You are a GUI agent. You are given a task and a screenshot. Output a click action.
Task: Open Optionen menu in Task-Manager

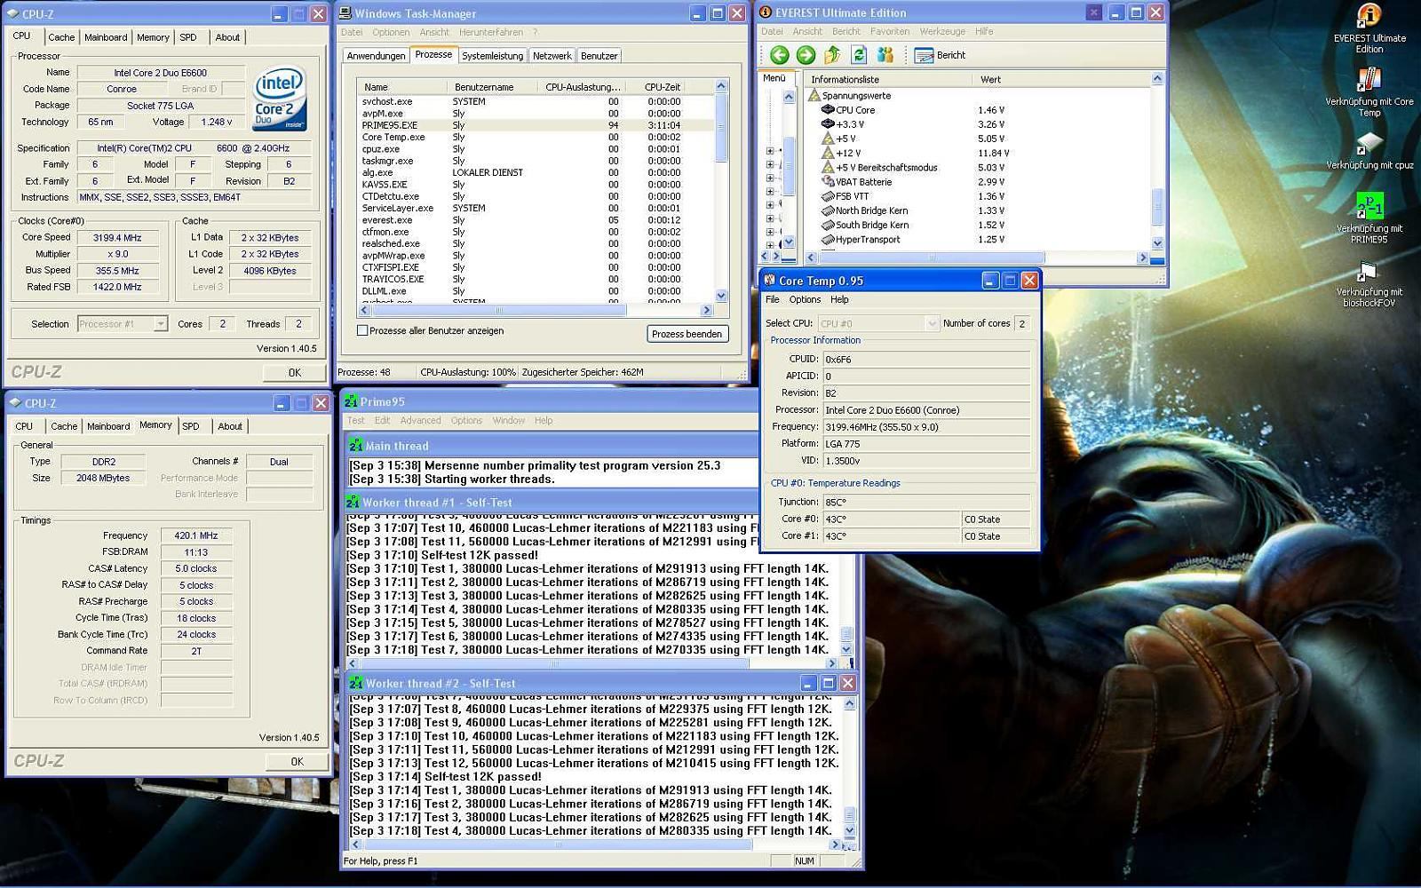tap(391, 32)
